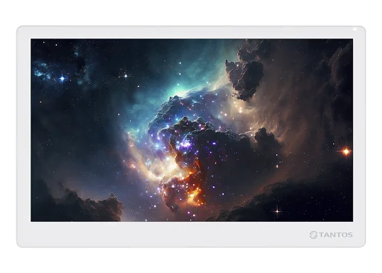
Task: Tap the small indicator at the top-right bezel
Action: pyautogui.click(x=355, y=29)
